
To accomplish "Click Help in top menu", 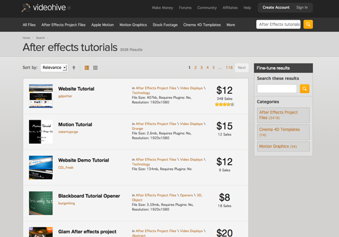I will point(247,8).
